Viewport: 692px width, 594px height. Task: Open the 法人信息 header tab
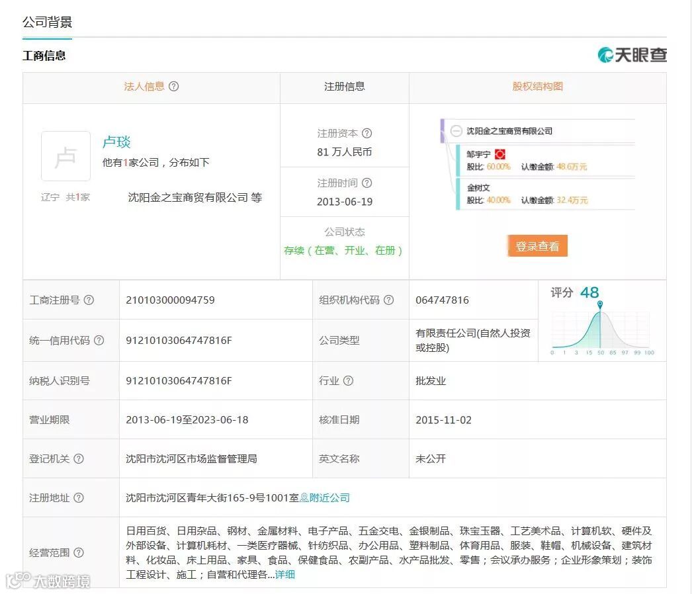[144, 87]
